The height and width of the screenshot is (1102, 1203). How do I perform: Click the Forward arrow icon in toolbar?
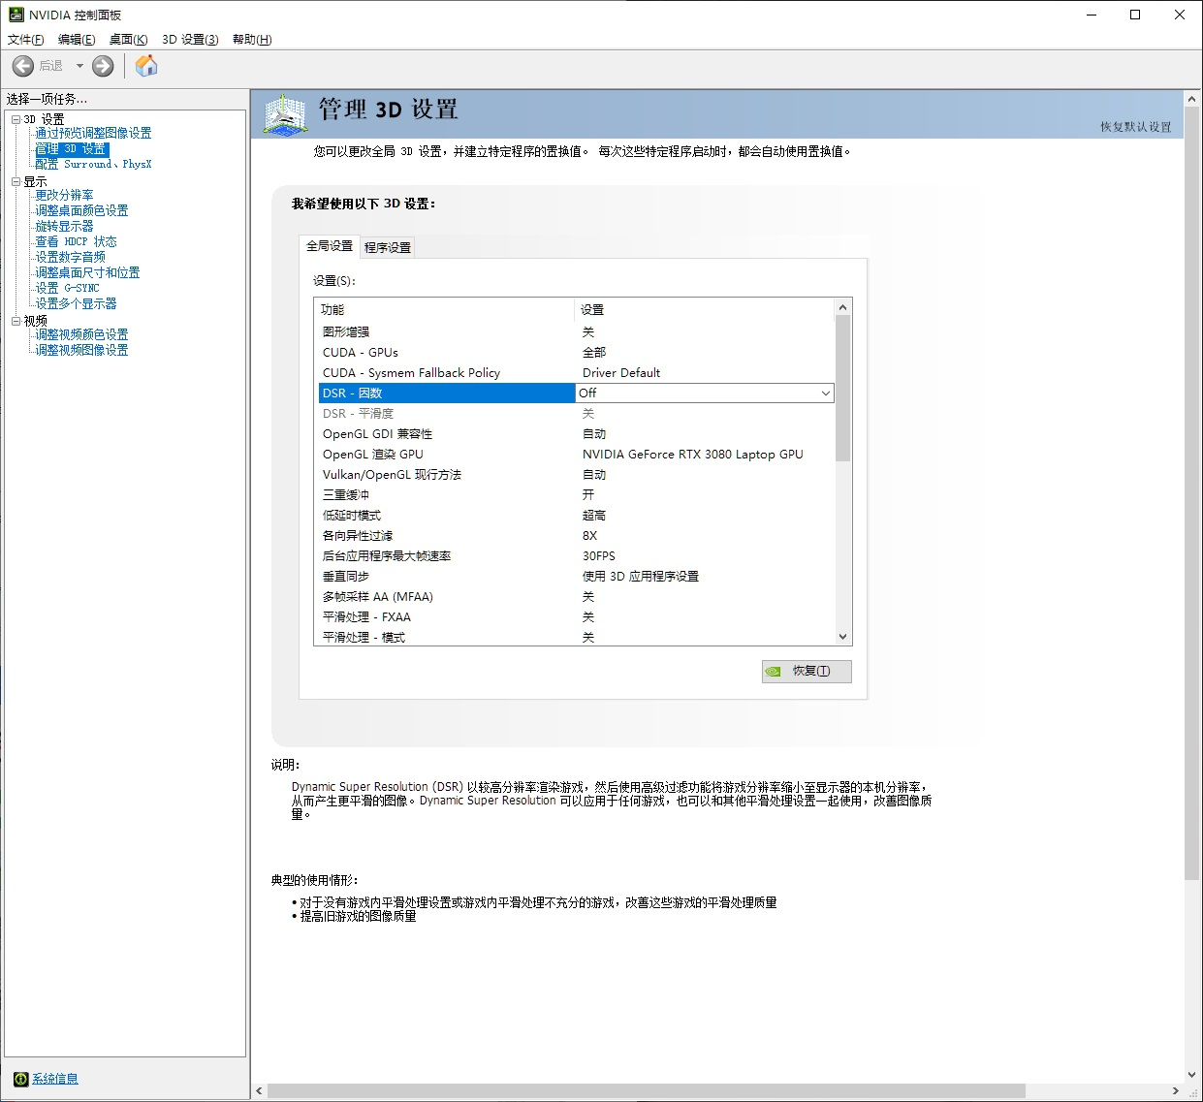coord(103,66)
